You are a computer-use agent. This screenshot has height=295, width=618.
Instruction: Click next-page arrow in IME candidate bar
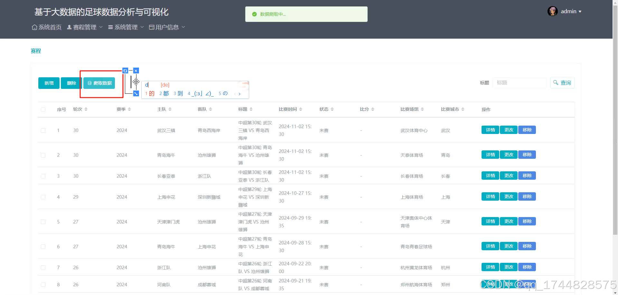pyautogui.click(x=239, y=94)
